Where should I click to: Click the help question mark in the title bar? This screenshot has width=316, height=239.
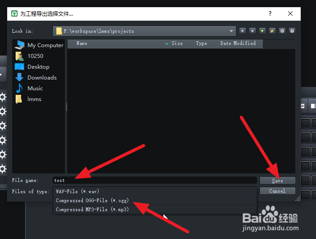point(270,13)
